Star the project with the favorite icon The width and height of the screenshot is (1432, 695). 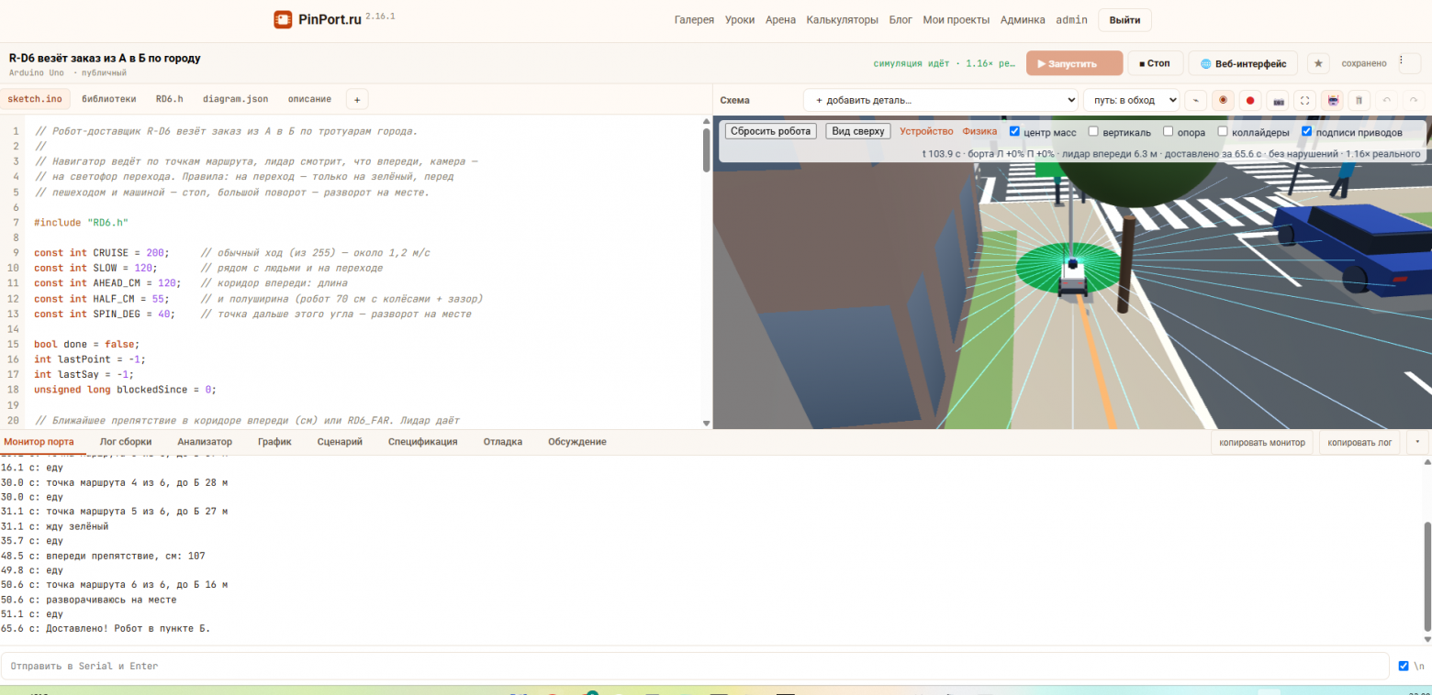pyautogui.click(x=1319, y=63)
